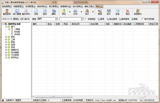Click the 短信 SMS icon
Viewport: 160px width, 103px height.
[117, 12]
